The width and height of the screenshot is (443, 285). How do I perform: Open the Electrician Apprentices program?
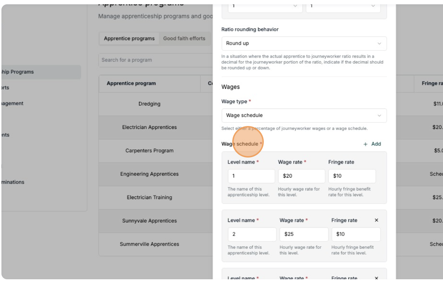[x=149, y=127]
